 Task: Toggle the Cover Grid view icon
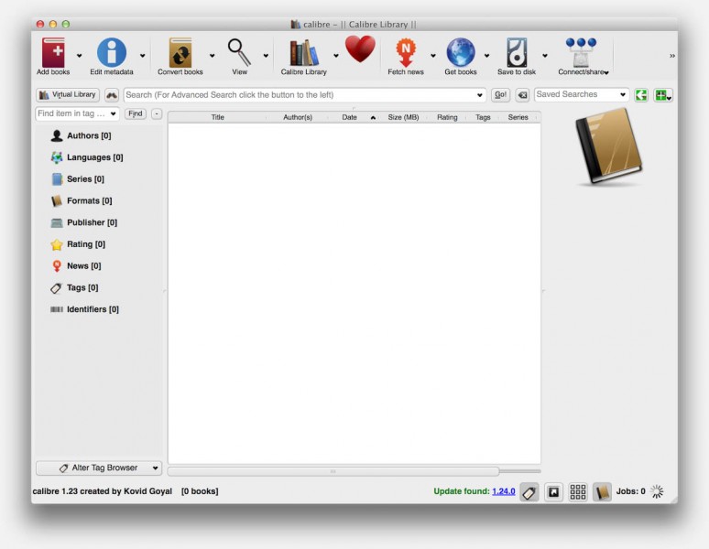[x=578, y=491]
